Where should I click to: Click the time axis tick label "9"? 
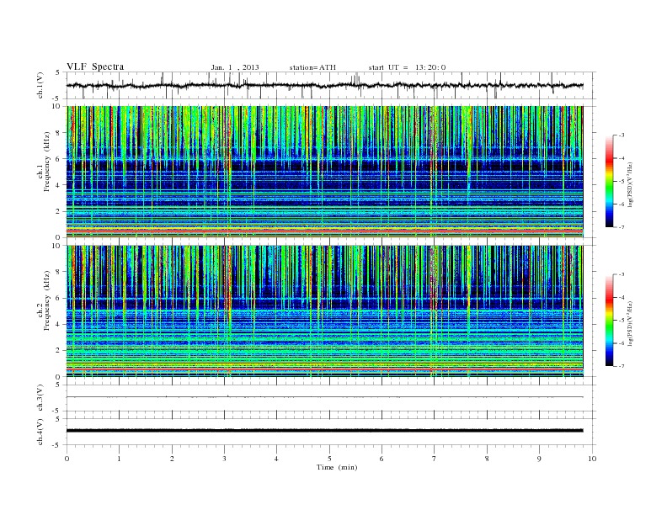click(x=539, y=459)
